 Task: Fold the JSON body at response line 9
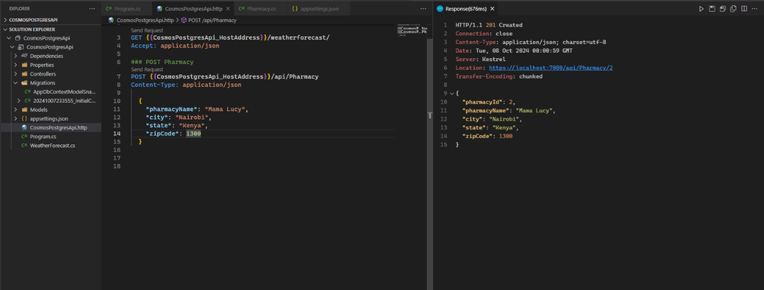click(452, 93)
